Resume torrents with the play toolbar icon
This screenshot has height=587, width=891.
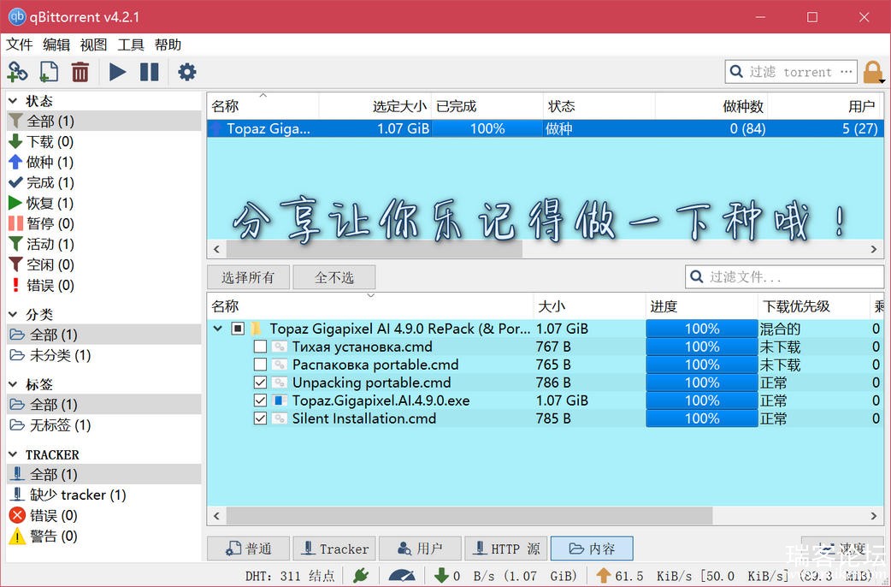[117, 72]
